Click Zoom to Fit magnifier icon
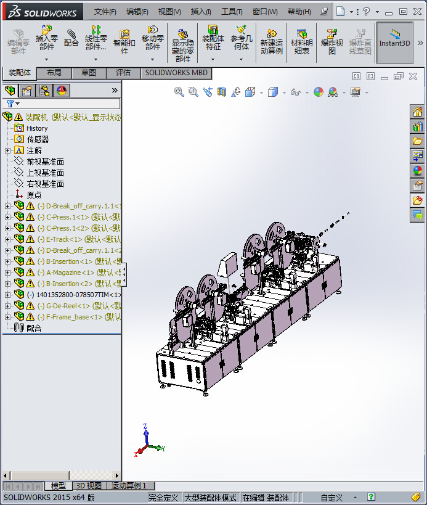 coord(179,92)
